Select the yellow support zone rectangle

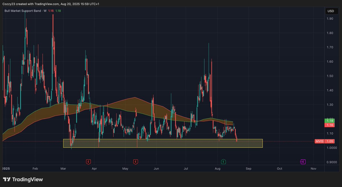[163, 143]
